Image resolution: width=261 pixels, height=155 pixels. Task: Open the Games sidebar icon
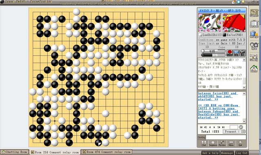click(254, 13)
